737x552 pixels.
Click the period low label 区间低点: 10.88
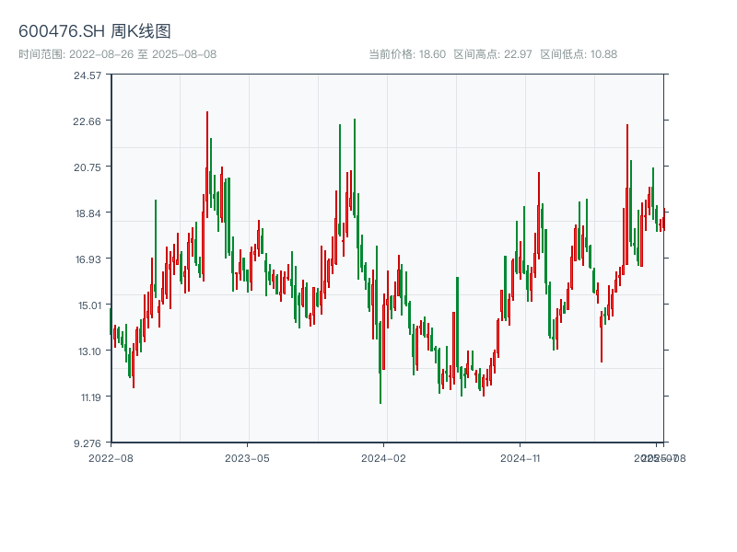coord(579,54)
